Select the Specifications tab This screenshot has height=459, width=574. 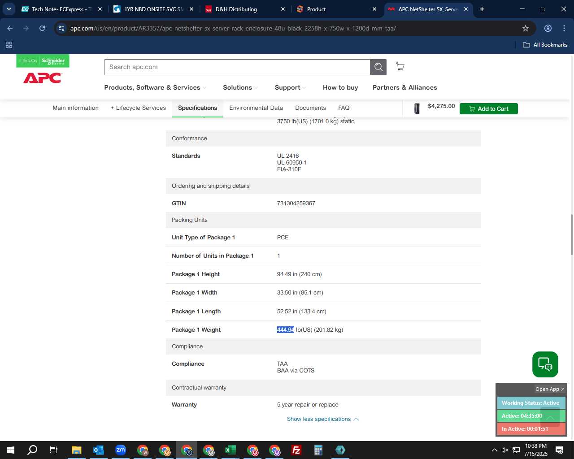point(197,108)
